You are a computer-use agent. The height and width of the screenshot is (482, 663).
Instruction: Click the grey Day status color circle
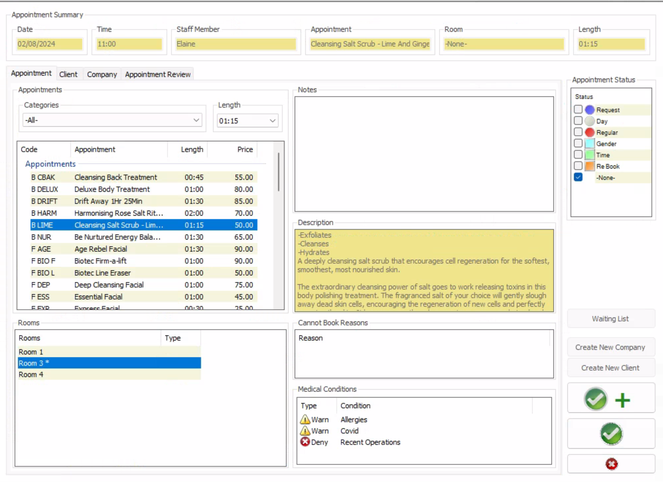click(x=590, y=121)
